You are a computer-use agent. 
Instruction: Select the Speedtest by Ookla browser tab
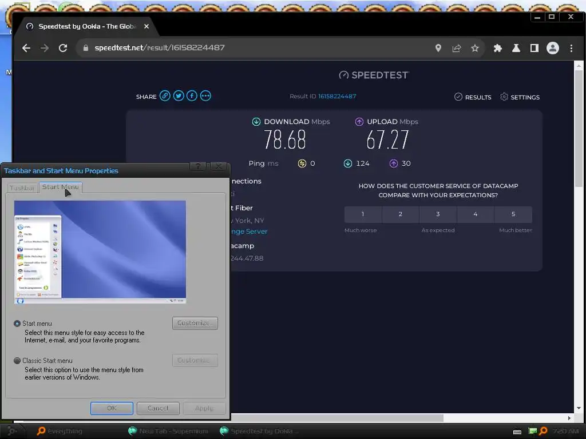tap(87, 26)
